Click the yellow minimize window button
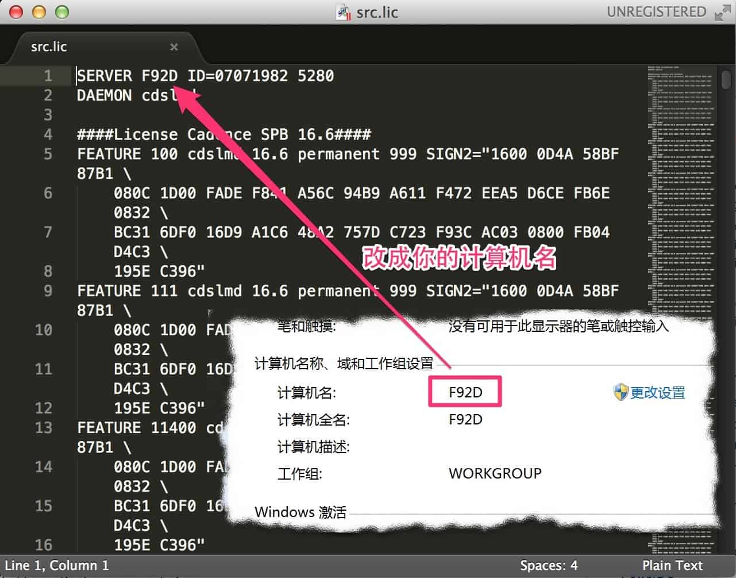The image size is (736, 578). (39, 12)
